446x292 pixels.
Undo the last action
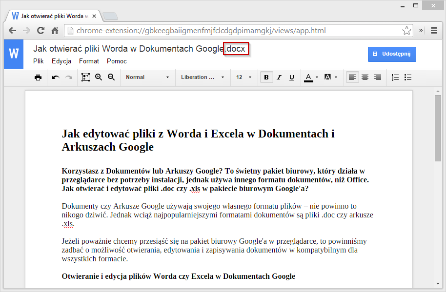click(x=56, y=77)
